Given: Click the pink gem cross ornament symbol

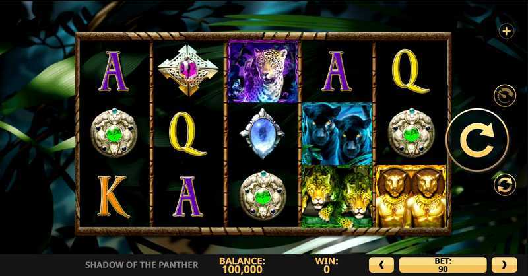Looking at the screenshot, I should coord(188,70).
